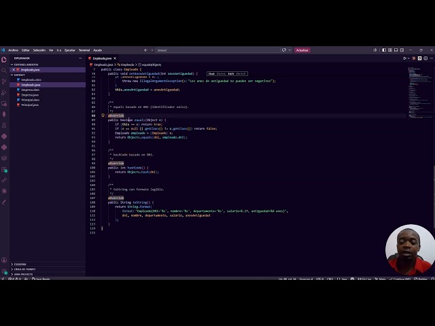435x326 pixels.
Task: Click the Run Java play icon
Action: [405, 58]
